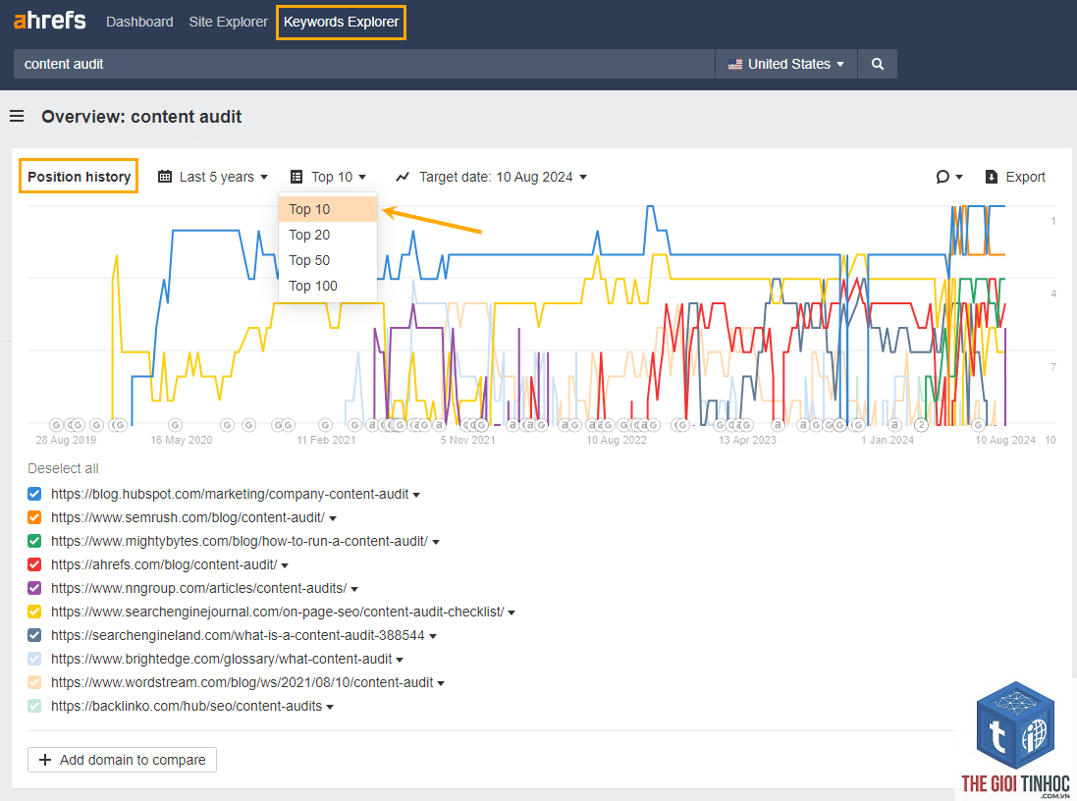This screenshot has width=1077, height=801.
Task: Toggle the wordstream.com content-audit checkbox
Action: (x=34, y=682)
